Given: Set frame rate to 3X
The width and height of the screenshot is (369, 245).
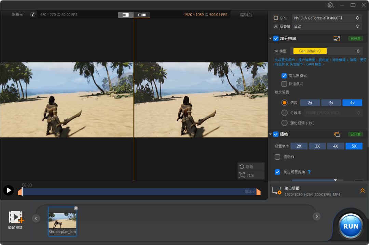Looking at the screenshot, I should (x=317, y=146).
